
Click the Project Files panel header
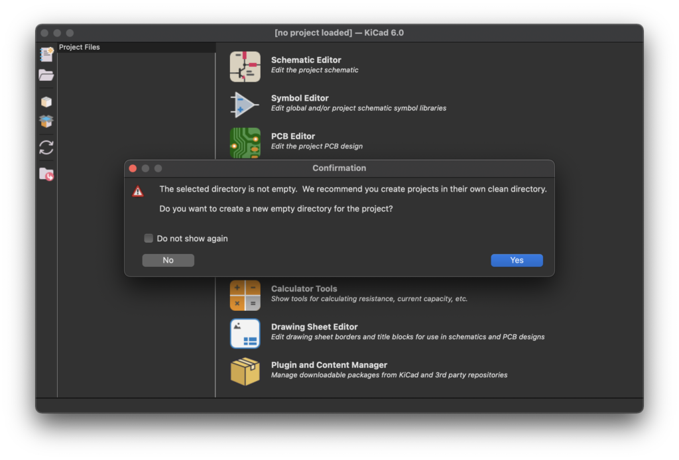point(137,47)
